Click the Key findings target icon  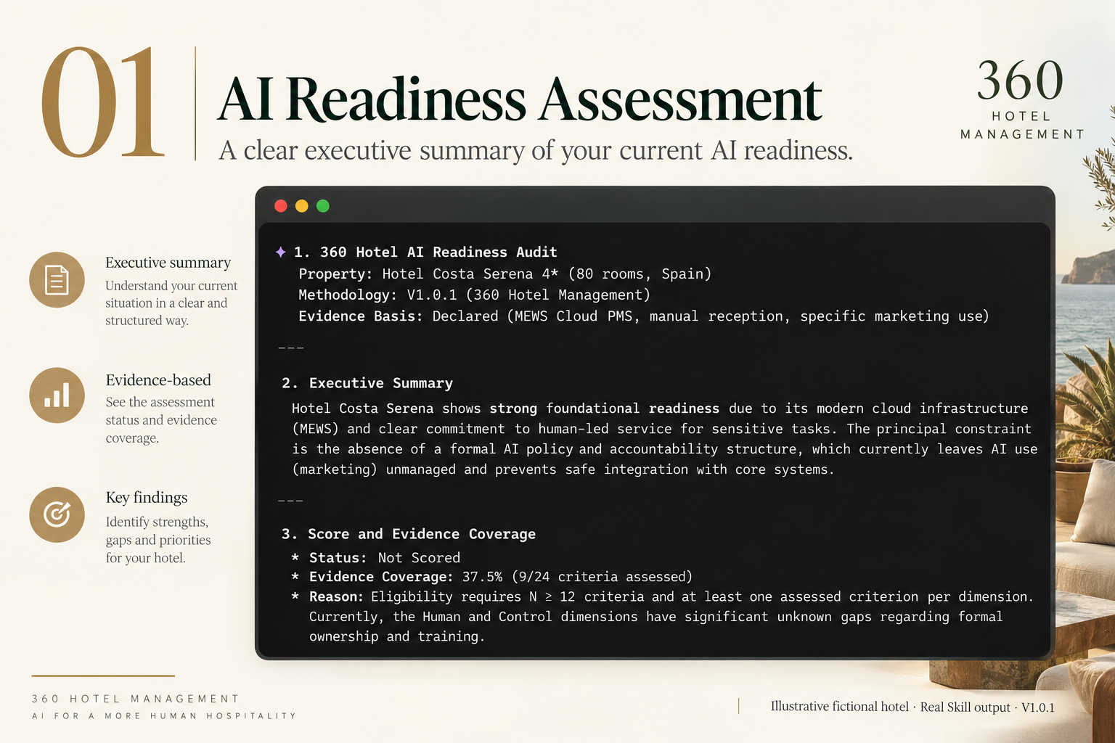pos(57,514)
